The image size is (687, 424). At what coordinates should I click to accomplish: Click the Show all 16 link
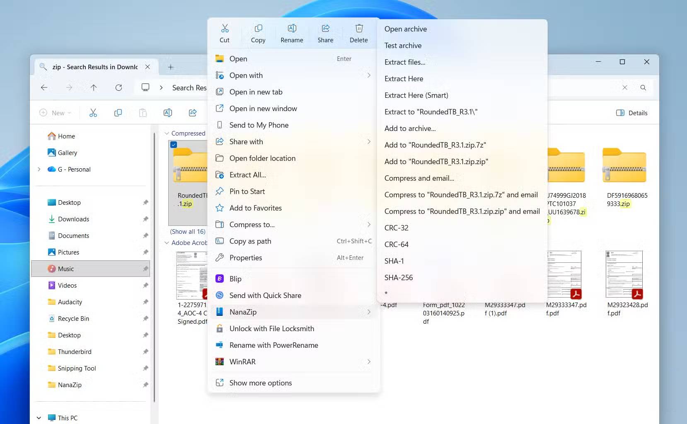click(x=187, y=231)
